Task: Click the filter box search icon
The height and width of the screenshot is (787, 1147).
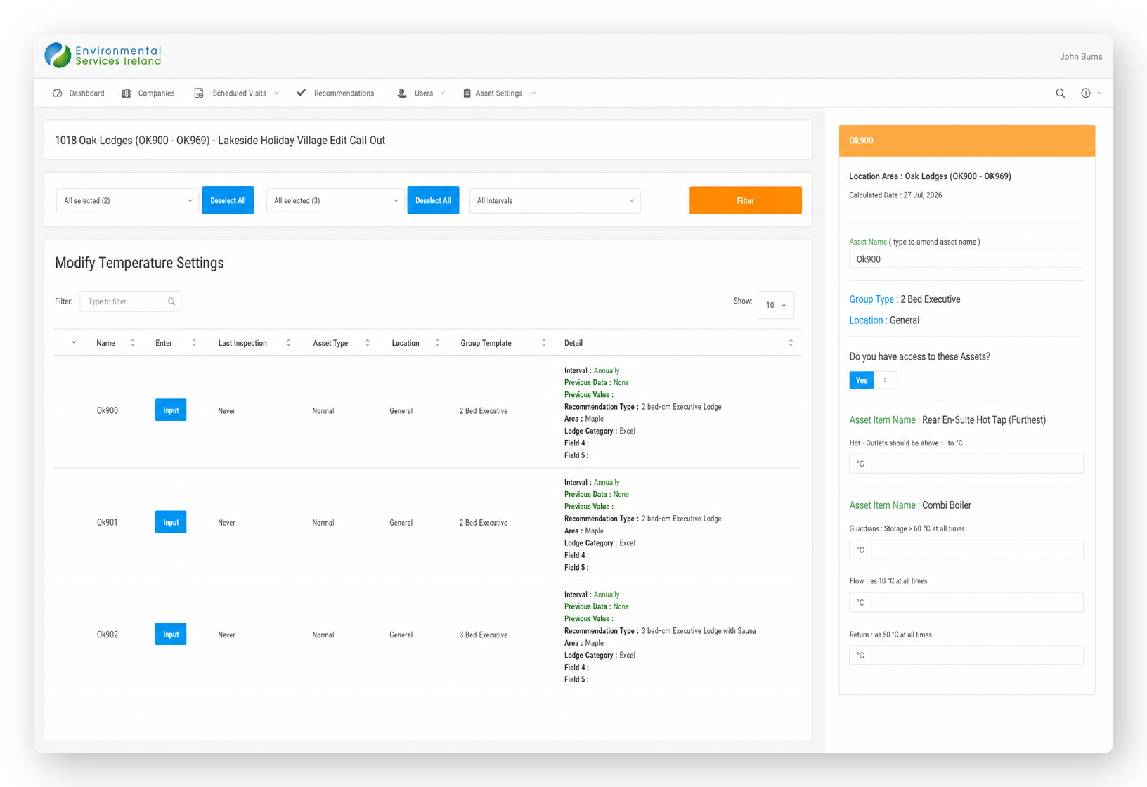Action: point(171,301)
